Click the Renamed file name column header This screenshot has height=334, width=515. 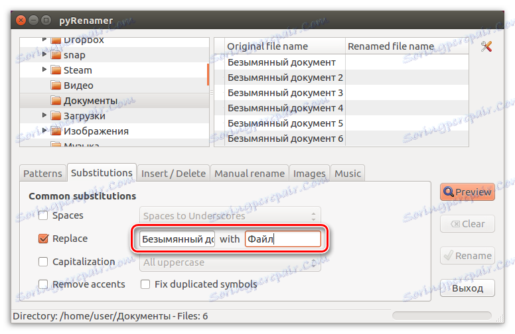[x=407, y=46]
